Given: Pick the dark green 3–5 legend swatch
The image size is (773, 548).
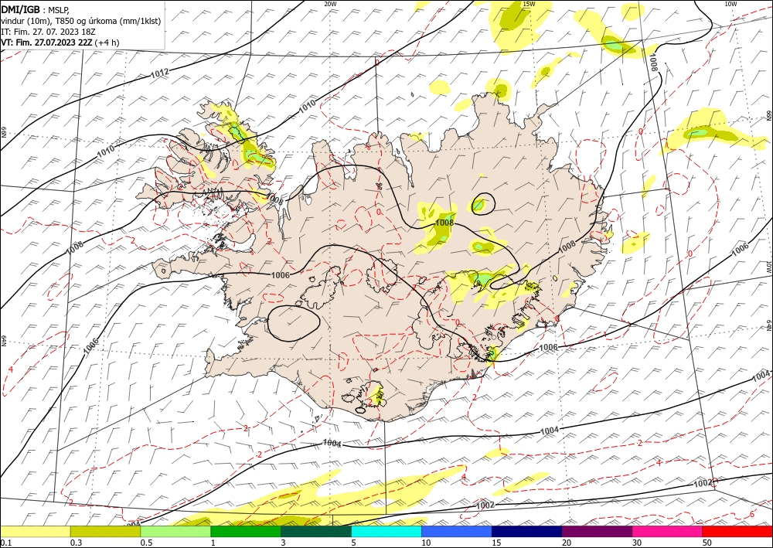Looking at the screenshot, I should point(316,532).
